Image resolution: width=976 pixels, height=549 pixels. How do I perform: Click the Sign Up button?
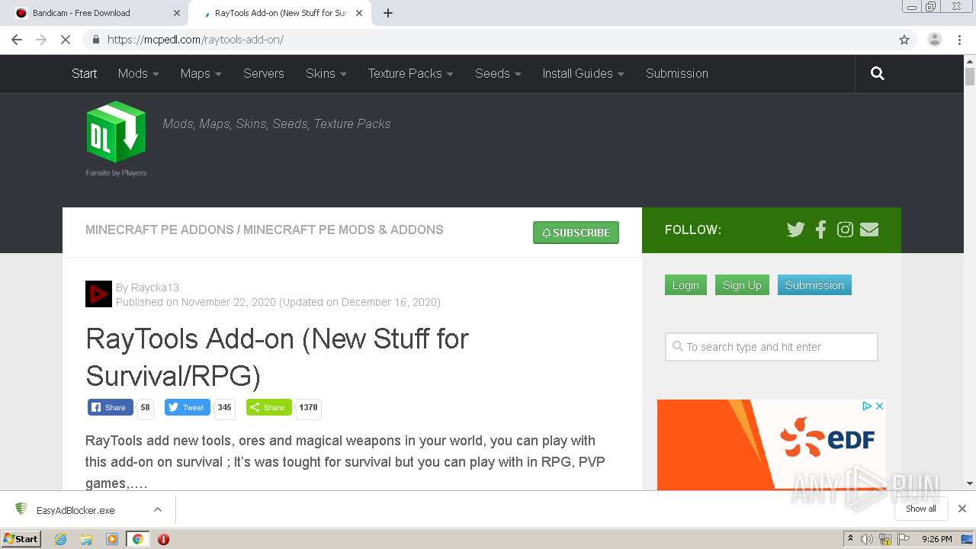(742, 285)
